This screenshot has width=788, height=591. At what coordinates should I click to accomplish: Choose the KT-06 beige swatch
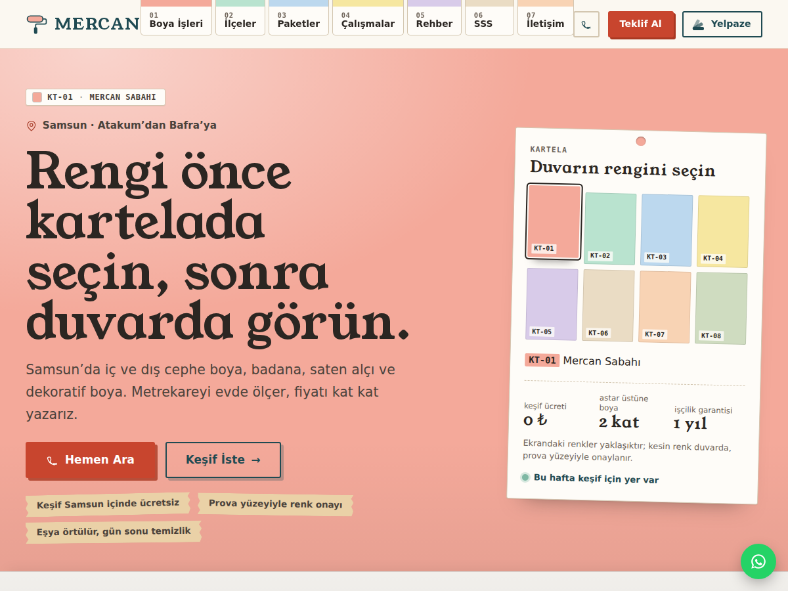tap(608, 305)
